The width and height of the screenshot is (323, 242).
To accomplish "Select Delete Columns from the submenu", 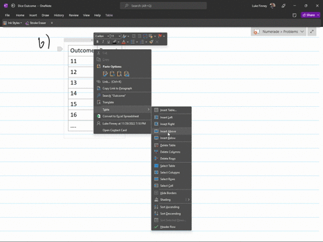I will point(172,152).
